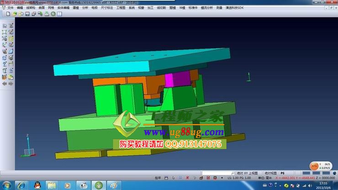Open Internet Explorer from taskbar
This screenshot has width=338, height=190.
pos(21,185)
